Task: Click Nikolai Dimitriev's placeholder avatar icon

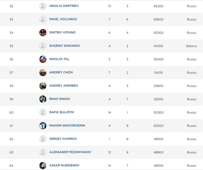Action: coord(43,6)
